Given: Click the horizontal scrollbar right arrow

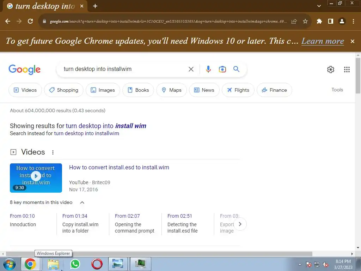Looking at the screenshot, I should point(352,254).
